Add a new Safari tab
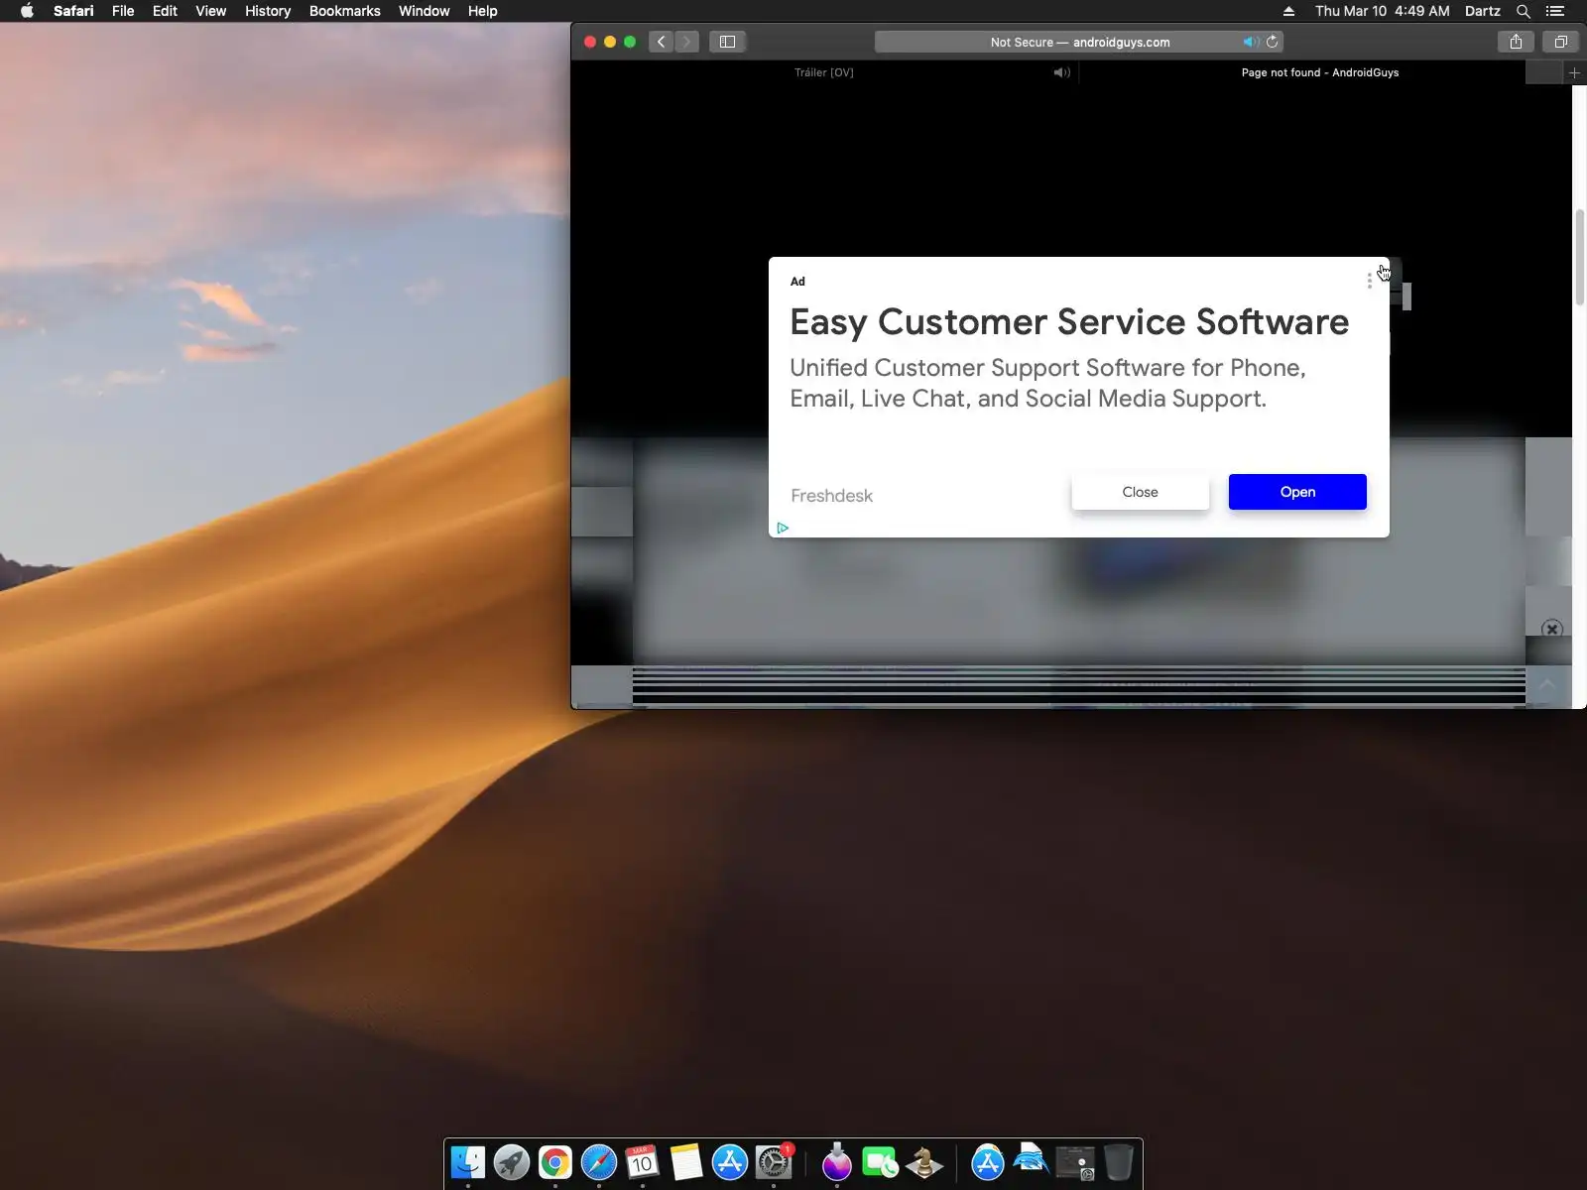The height and width of the screenshot is (1190, 1587). [1574, 72]
